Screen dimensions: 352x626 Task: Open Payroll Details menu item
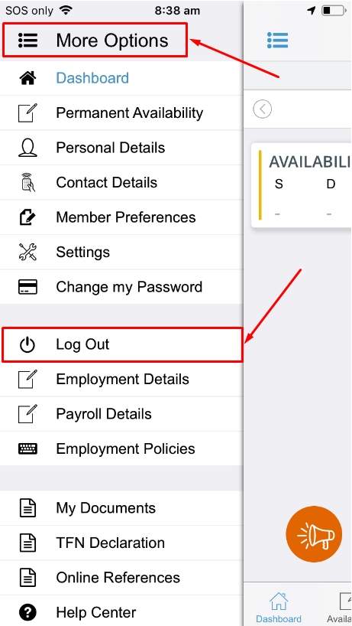(x=121, y=414)
